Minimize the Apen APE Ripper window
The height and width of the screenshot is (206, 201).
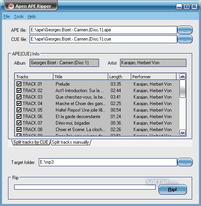(x=179, y=6)
